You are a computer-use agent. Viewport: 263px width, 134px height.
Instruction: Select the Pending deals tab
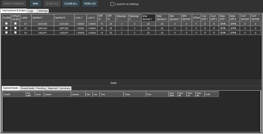41,88
